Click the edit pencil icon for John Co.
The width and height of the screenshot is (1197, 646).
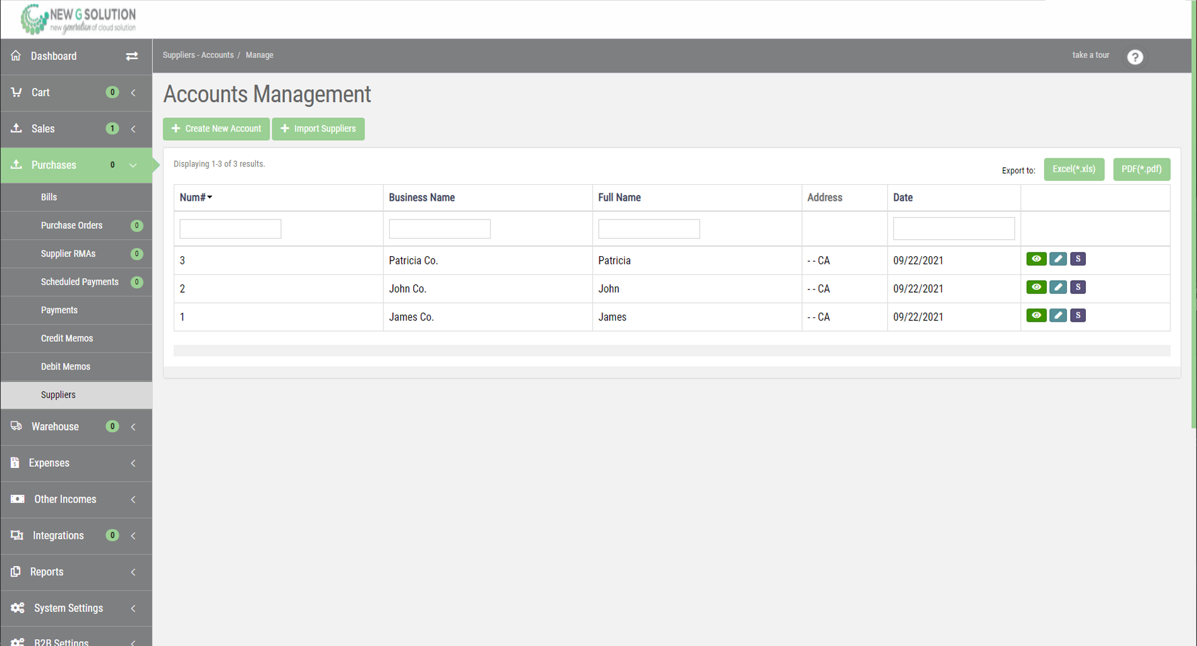tap(1058, 287)
